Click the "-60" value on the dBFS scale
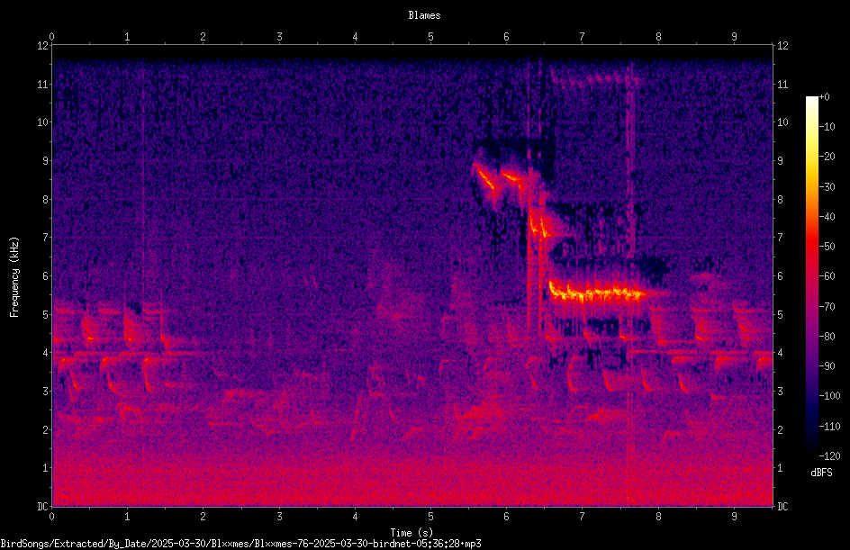The image size is (850, 550). (827, 276)
